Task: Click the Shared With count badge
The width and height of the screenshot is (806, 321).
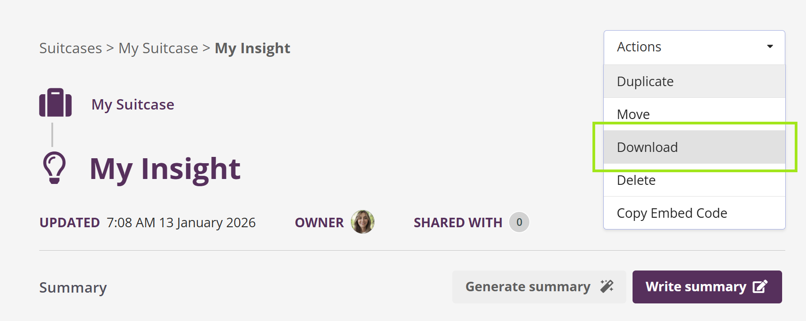Action: pyautogui.click(x=519, y=222)
